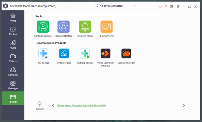Open the Contacts section in sidebar

[x=13, y=72]
